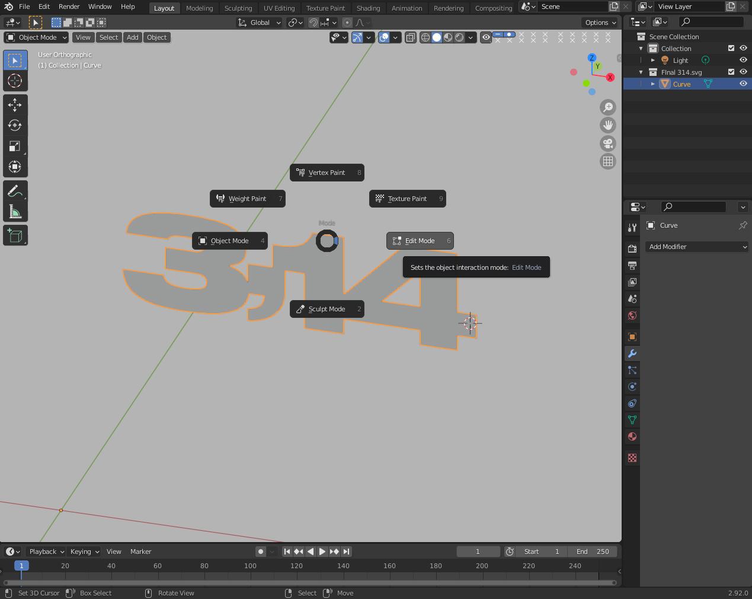Collapse the Final 314.svg collection
Screen dimensions: 752x599
[641, 72]
